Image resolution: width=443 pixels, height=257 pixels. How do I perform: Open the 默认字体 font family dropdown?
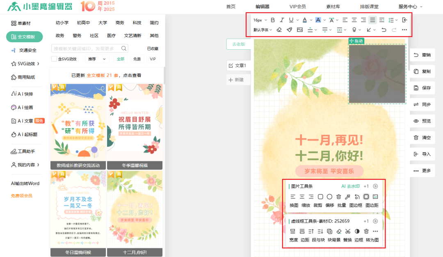pos(263,30)
